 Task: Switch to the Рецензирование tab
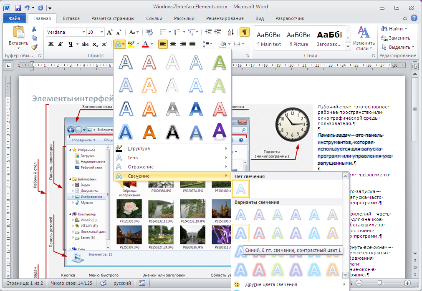click(x=225, y=18)
